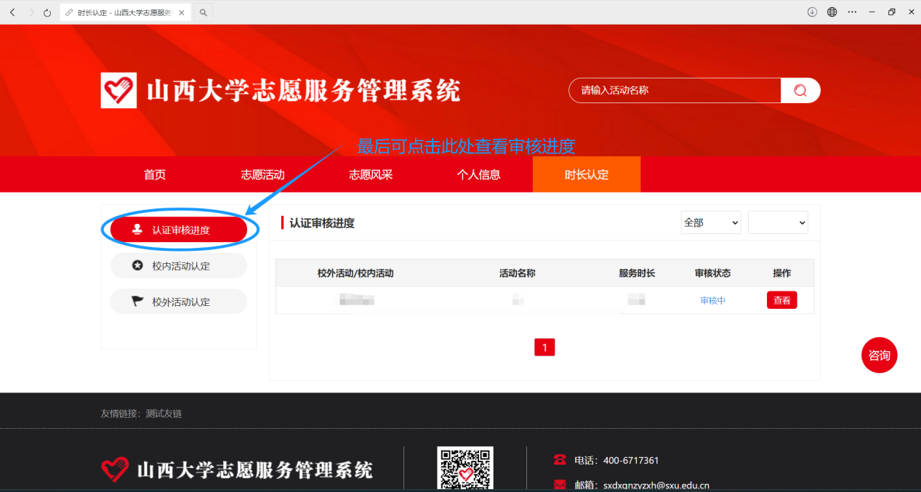The width and height of the screenshot is (921, 492).
Task: Click the 校外活动/校内活动 column header
Action: click(355, 273)
